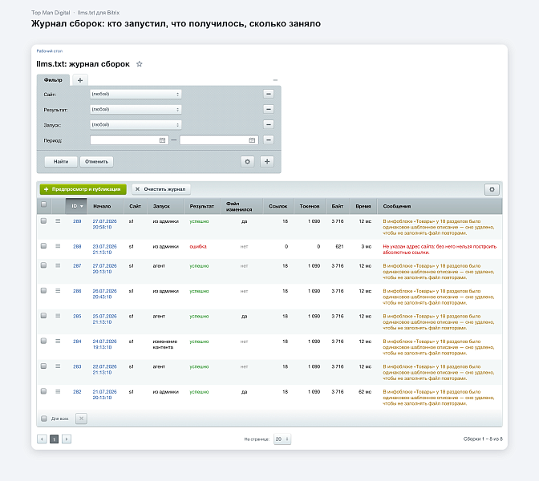Tick the checkbox for build 287

(43, 265)
